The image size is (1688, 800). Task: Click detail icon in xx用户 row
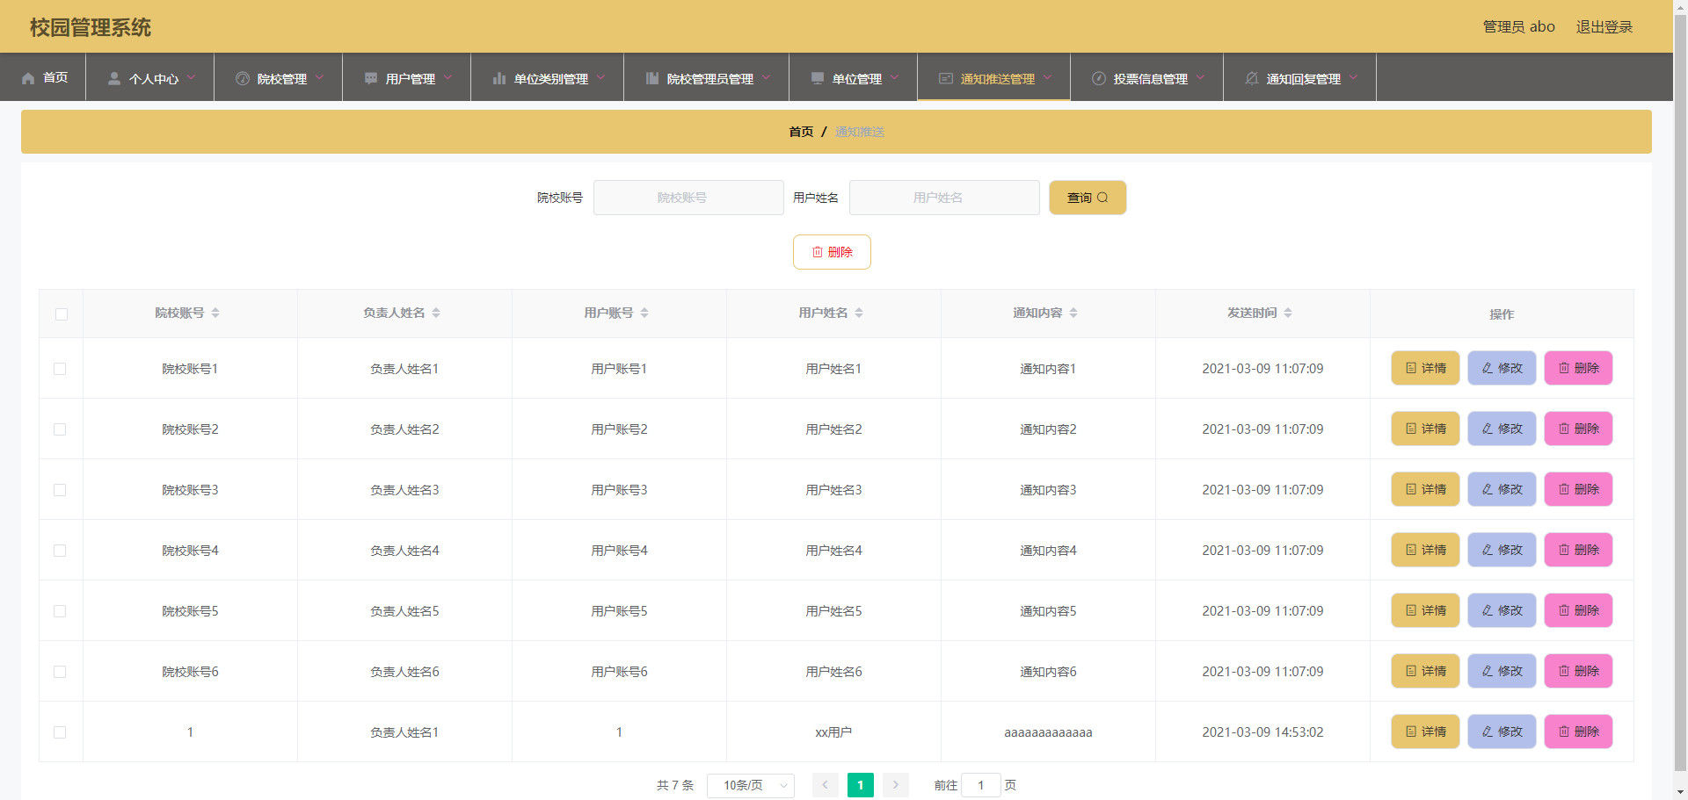(1411, 732)
